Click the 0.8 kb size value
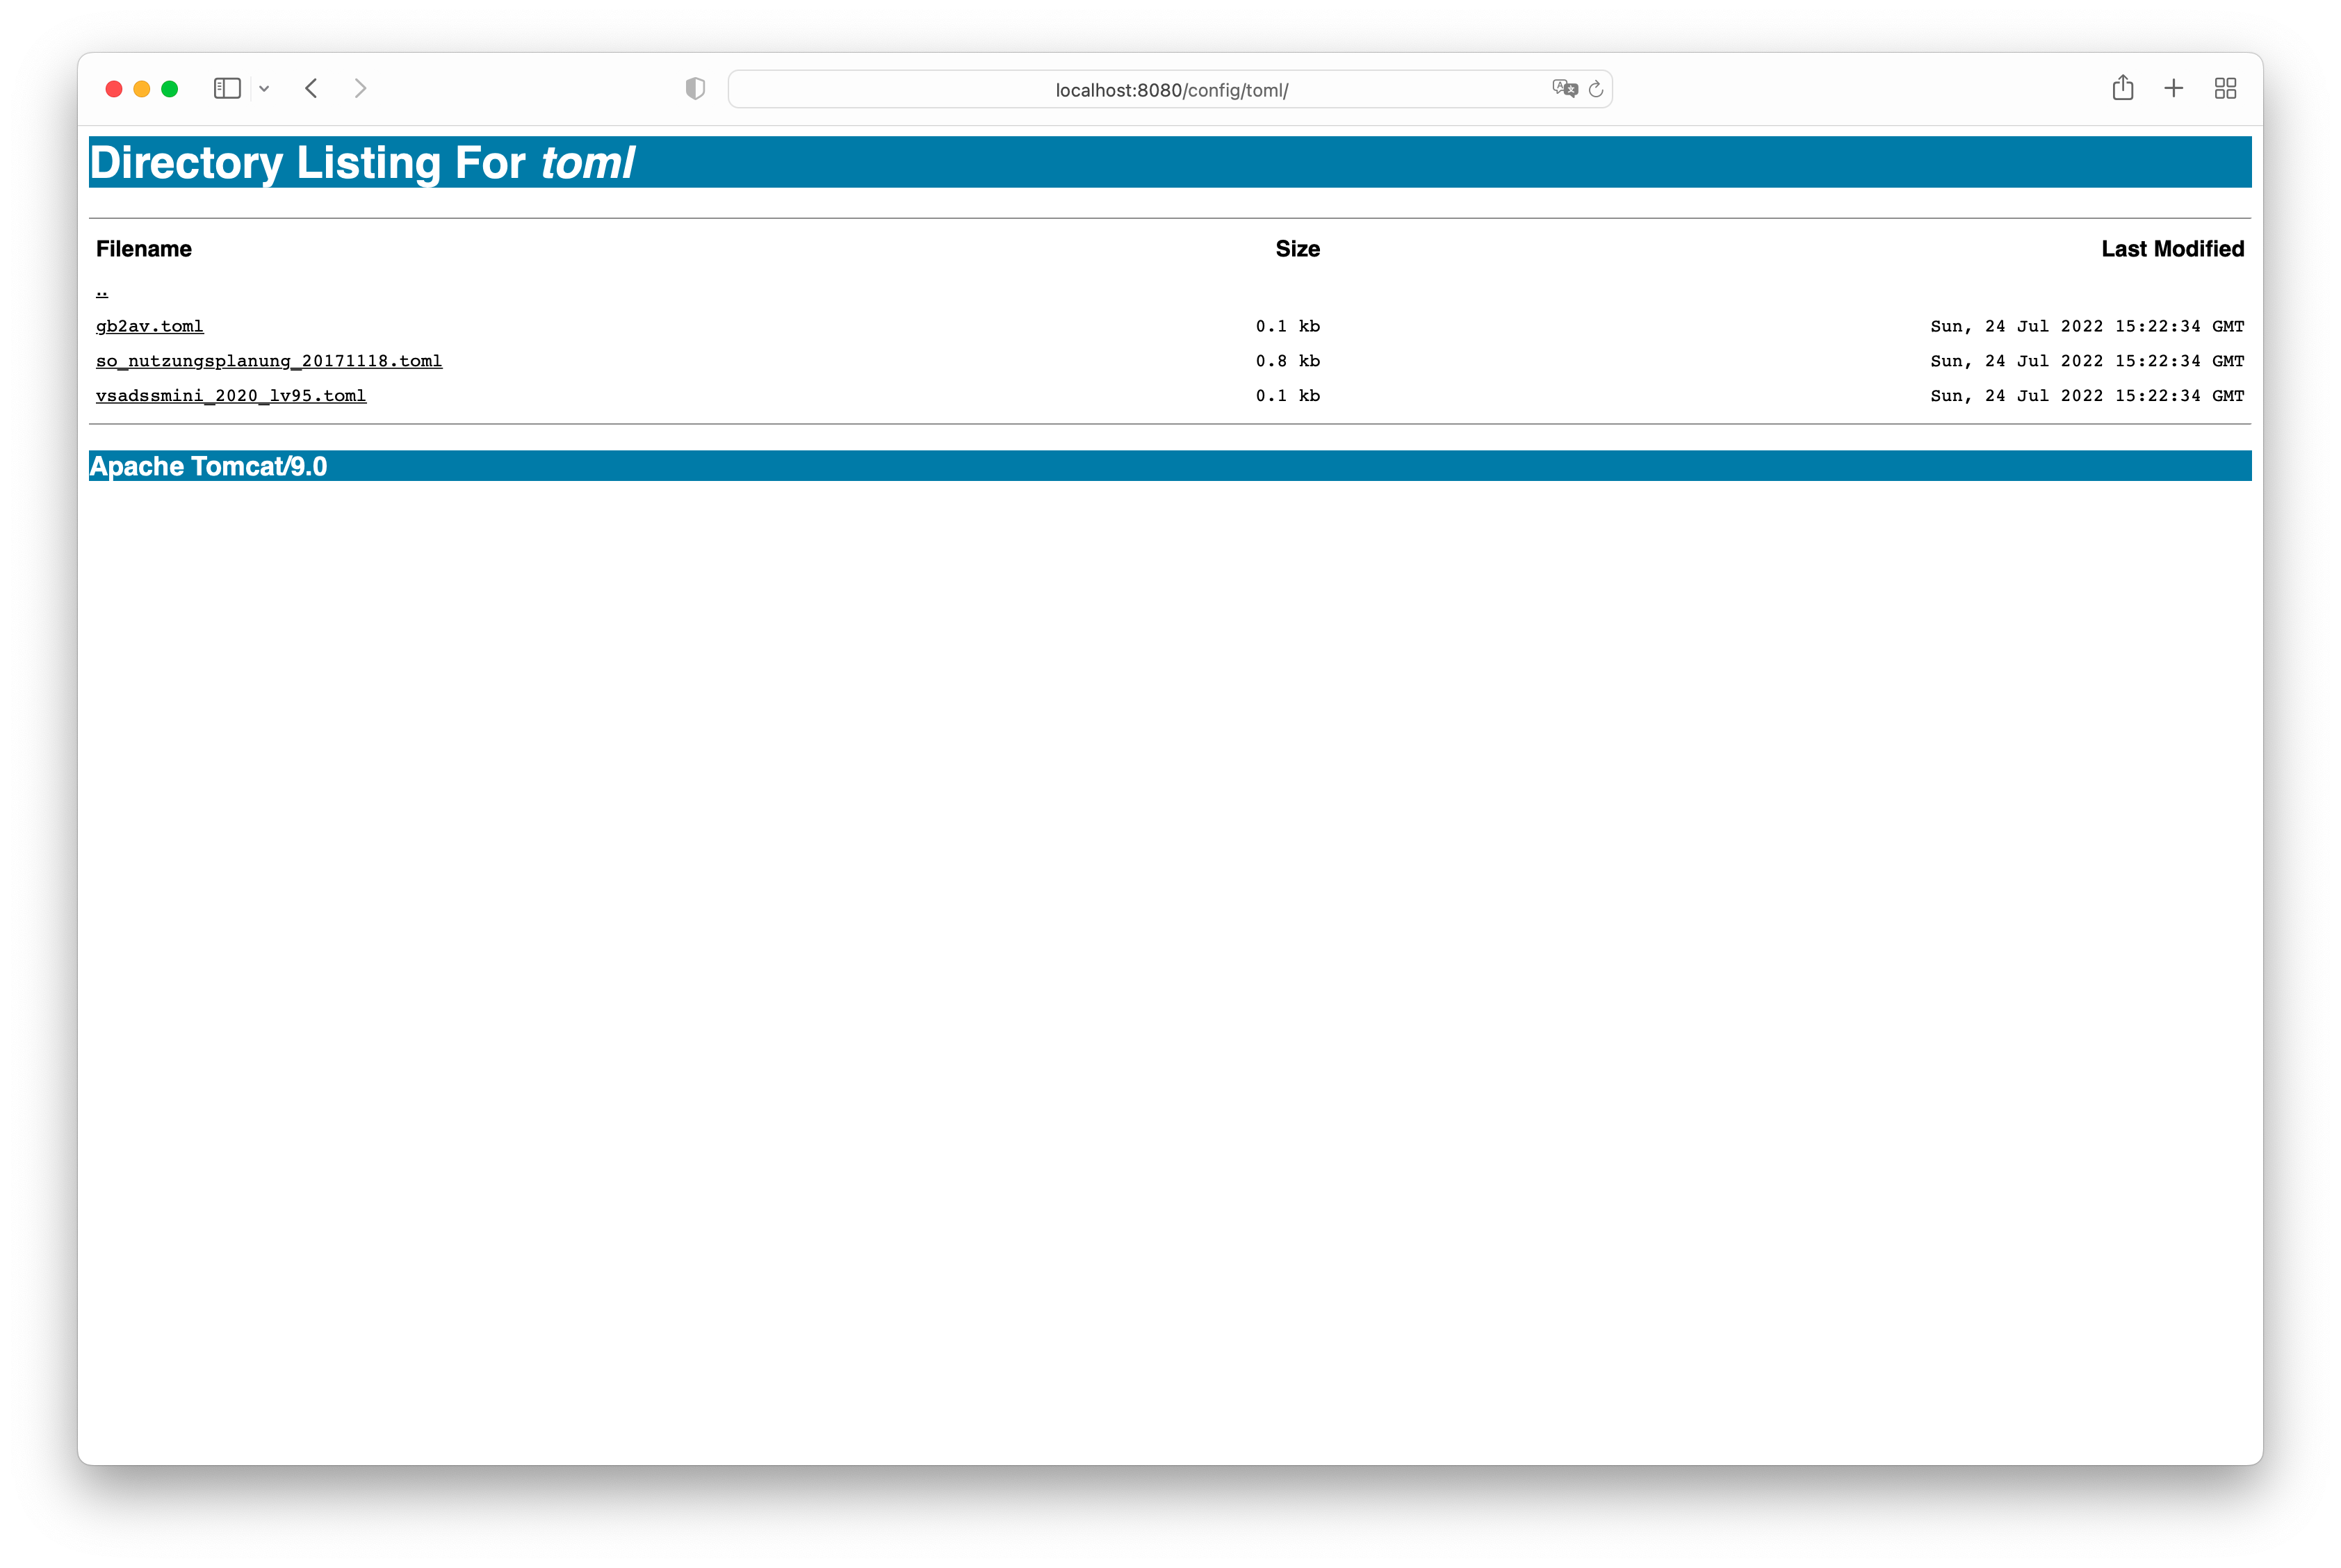Viewport: 2341px width, 1568px height. [1288, 361]
